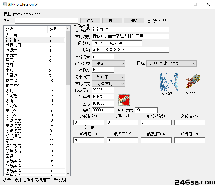This screenshot has width=215, height=185.
Task: Click the 经验加成 field label
Action: pyautogui.click(x=126, y=110)
